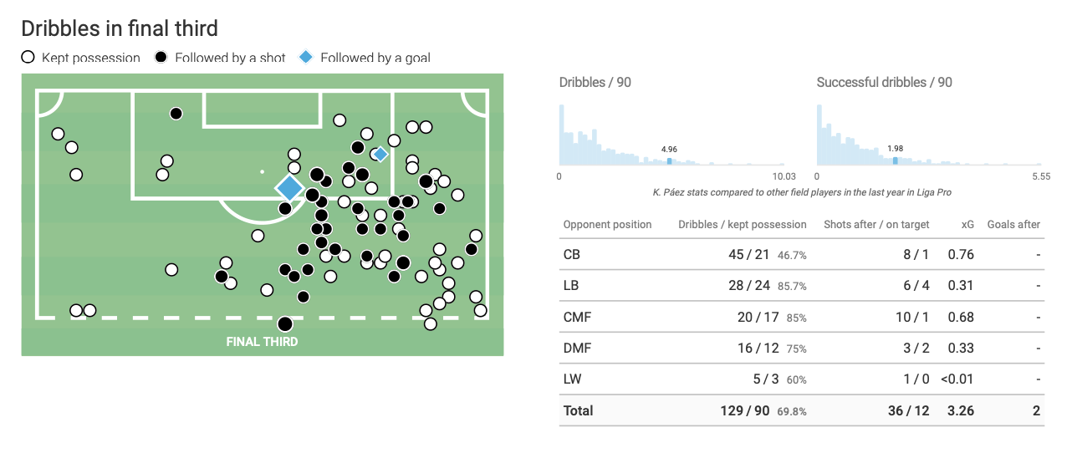This screenshot has height=453, width=1072.
Task: Click the blue diamond Followed by a goal icon
Action: coord(306,58)
